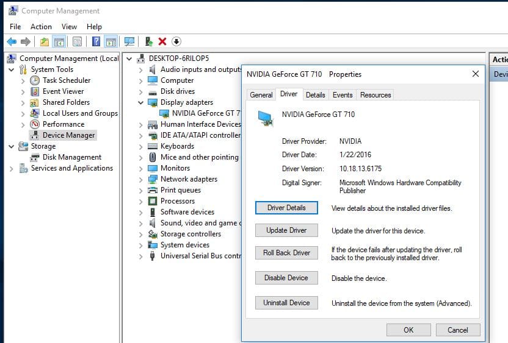The width and height of the screenshot is (508, 343).
Task: Select Mice and other pointing devices
Action: coord(199,157)
